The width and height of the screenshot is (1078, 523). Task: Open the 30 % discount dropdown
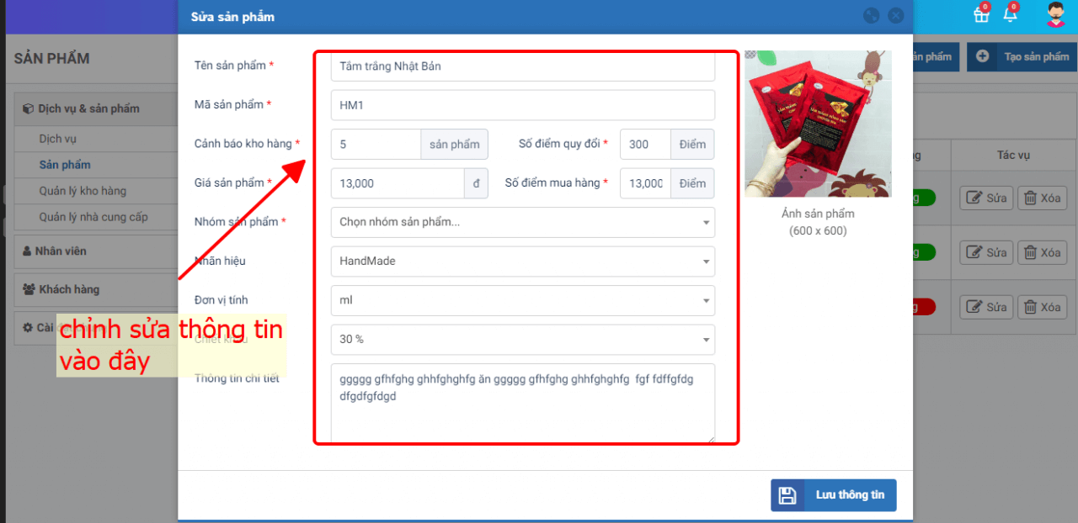click(522, 340)
